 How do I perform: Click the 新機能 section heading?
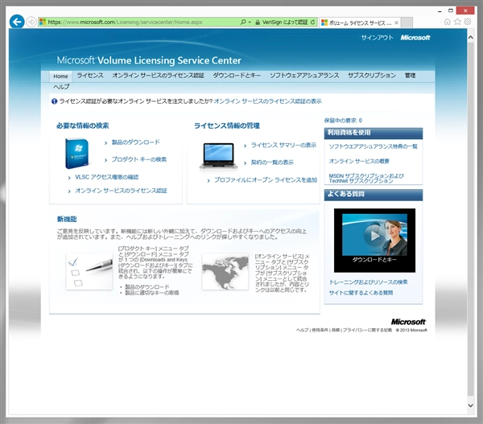(x=67, y=219)
